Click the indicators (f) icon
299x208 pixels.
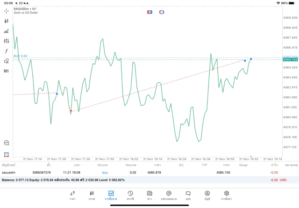[x=6, y=51]
